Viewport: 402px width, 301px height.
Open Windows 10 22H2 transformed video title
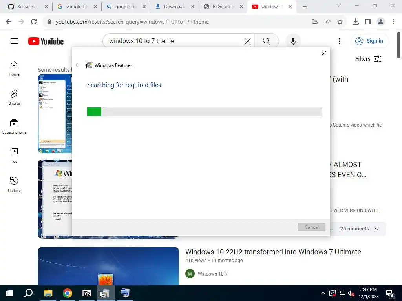point(273,252)
